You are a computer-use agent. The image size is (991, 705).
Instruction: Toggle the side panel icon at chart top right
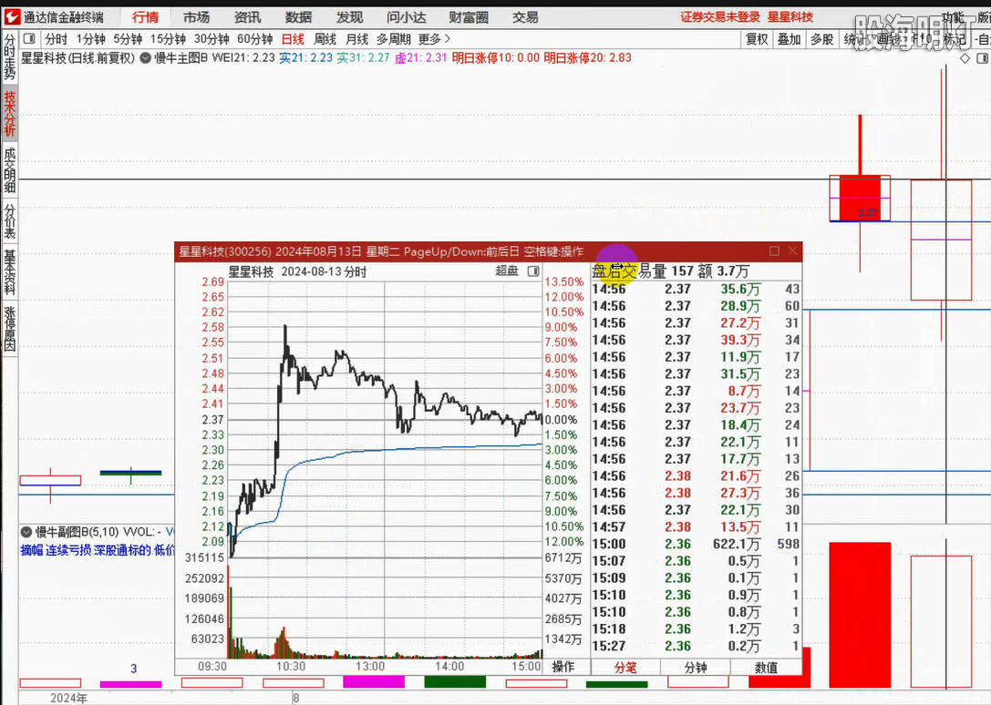click(982, 58)
